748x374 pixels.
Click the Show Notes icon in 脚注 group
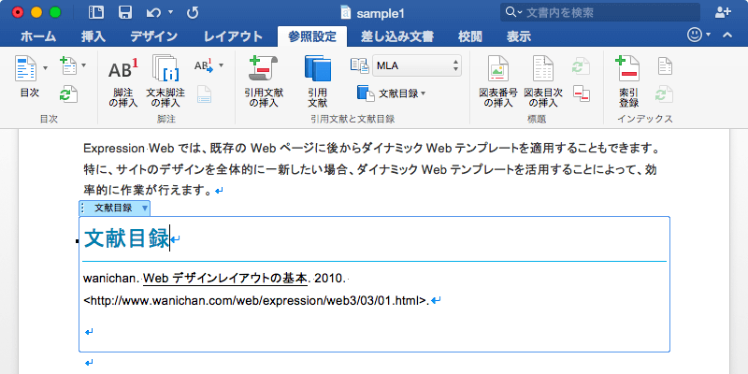pyautogui.click(x=204, y=94)
